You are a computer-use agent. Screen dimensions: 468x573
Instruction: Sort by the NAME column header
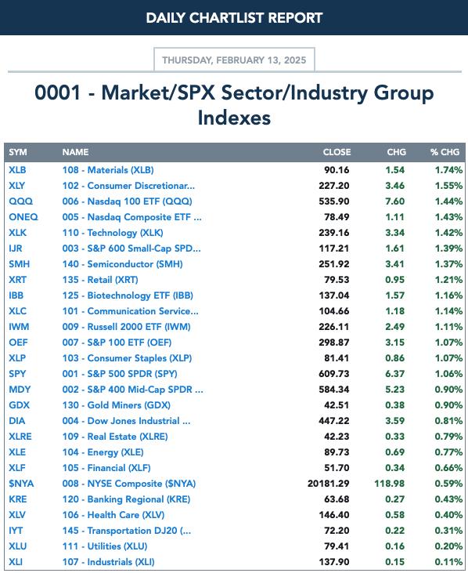coord(75,152)
